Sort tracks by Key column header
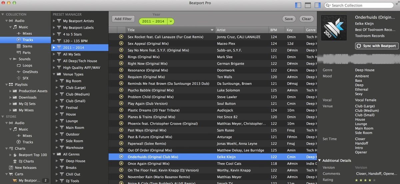400x184 pixels. point(295,30)
